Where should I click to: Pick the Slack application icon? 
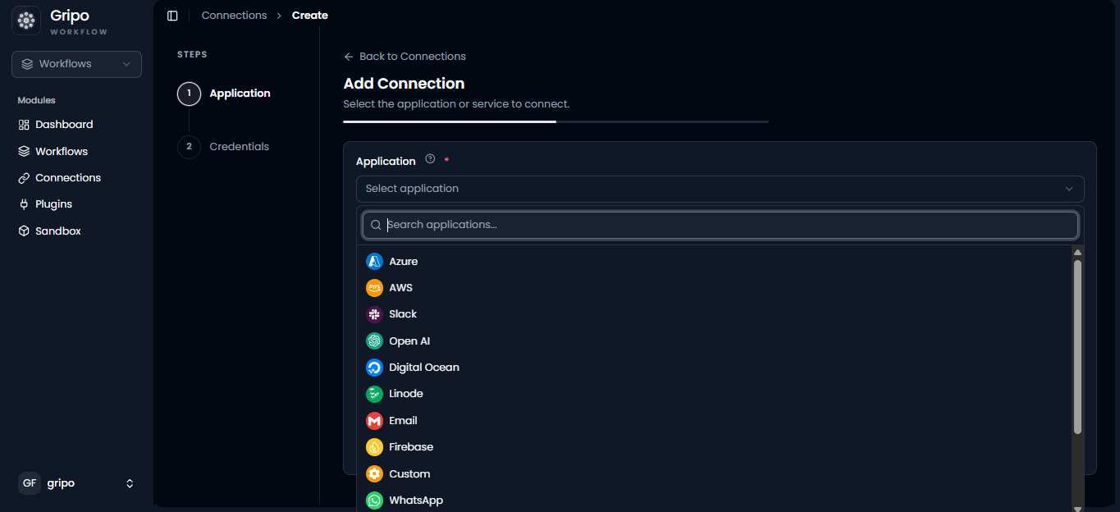click(x=374, y=314)
